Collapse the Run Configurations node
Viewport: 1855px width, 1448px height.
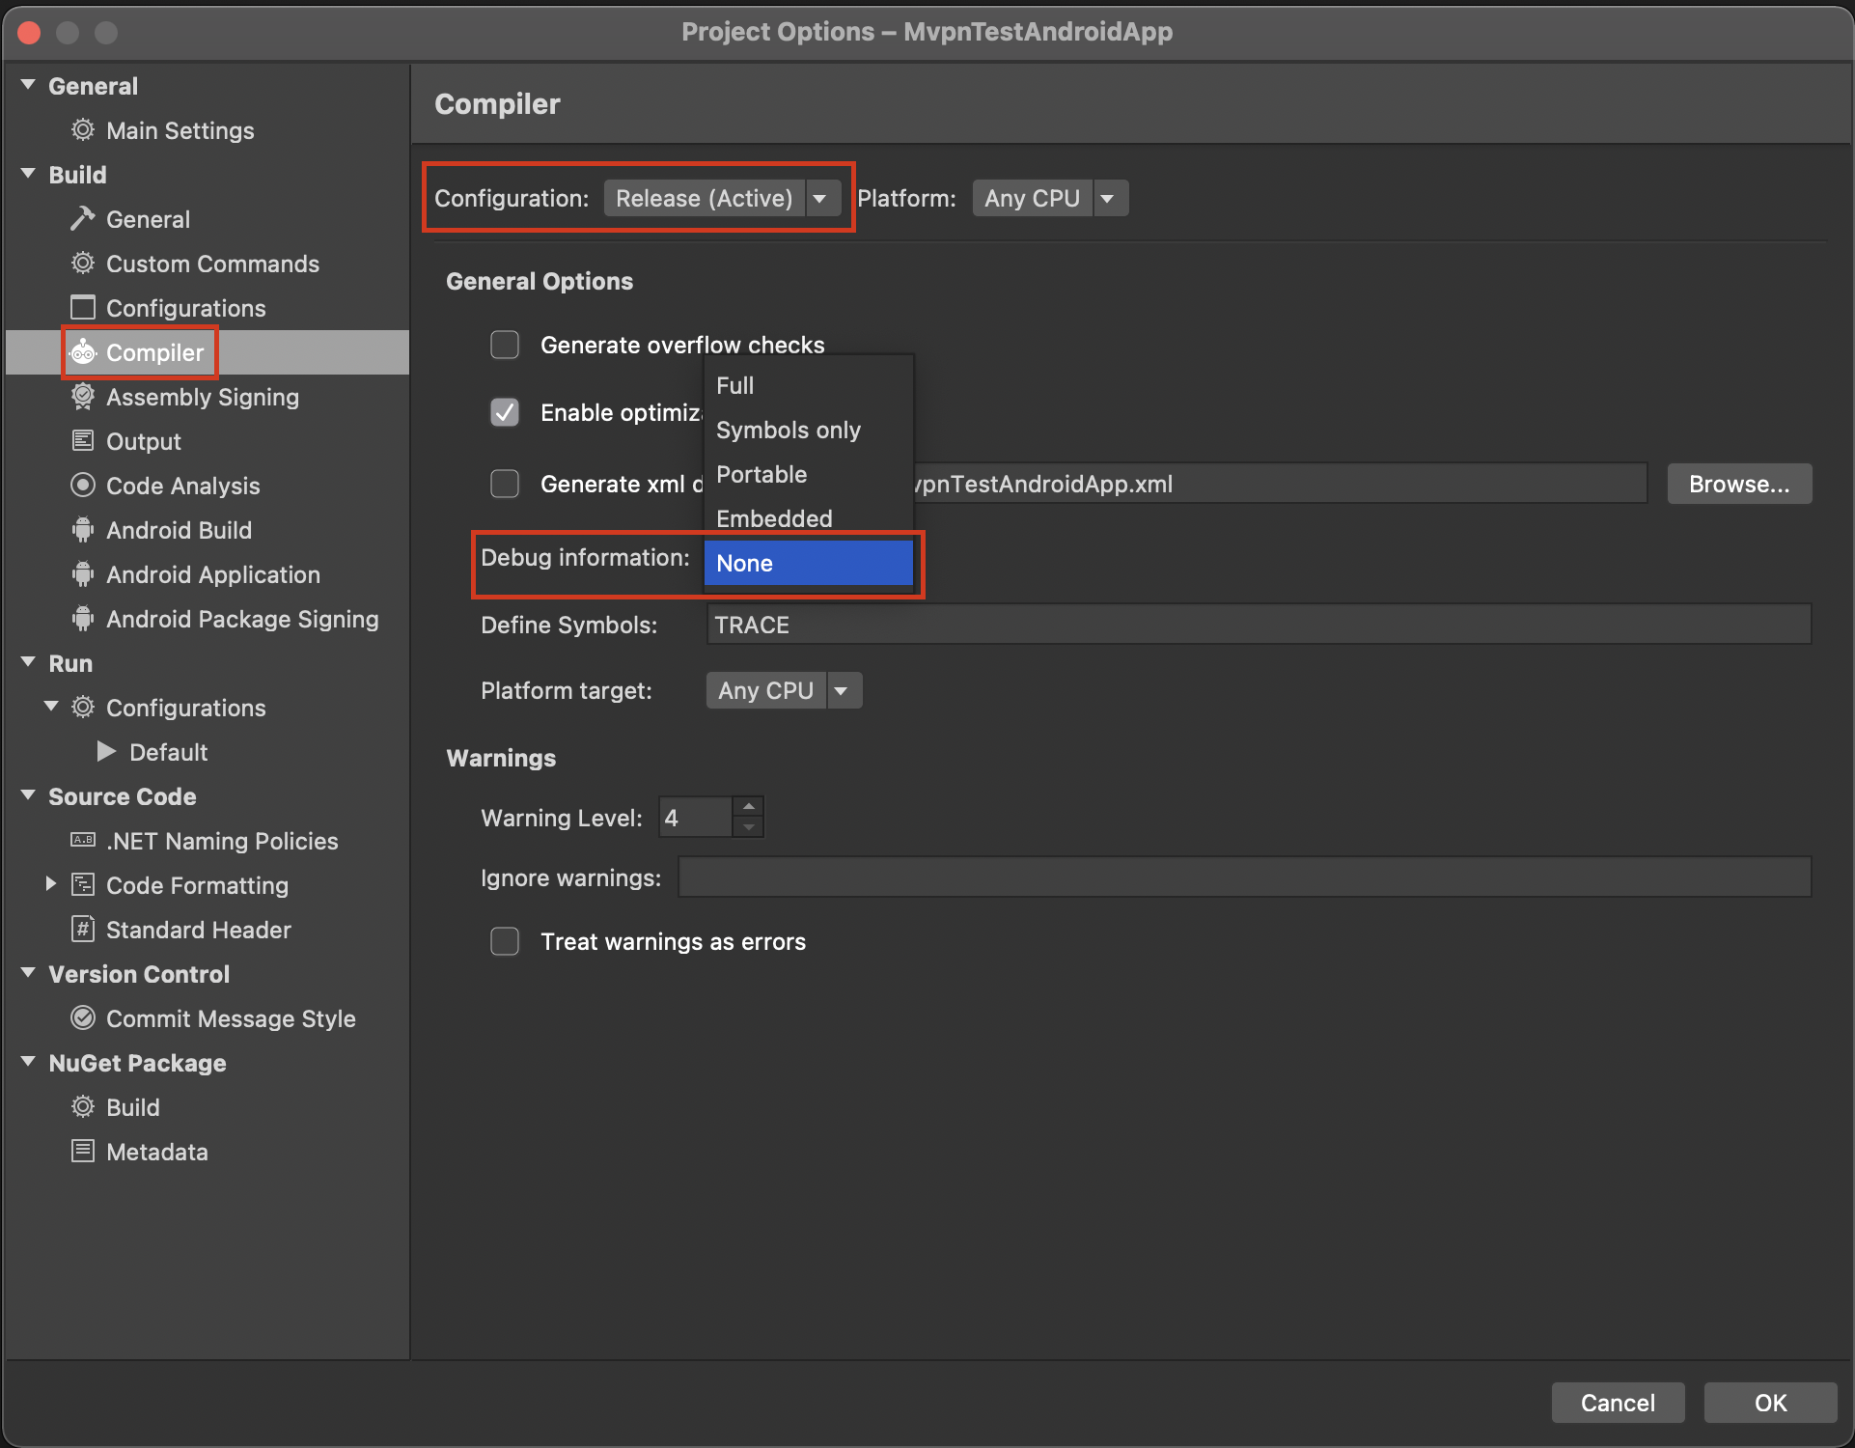51,707
